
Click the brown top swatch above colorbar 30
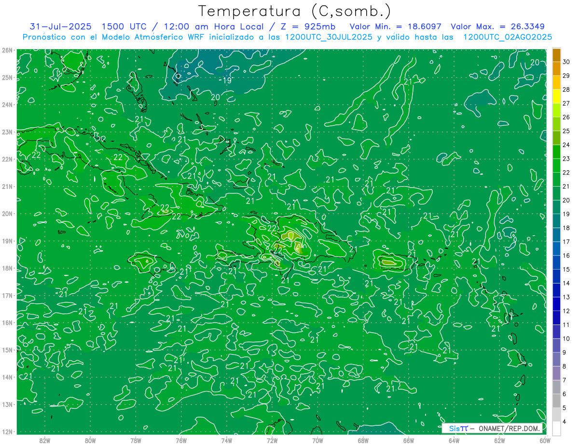click(x=556, y=55)
